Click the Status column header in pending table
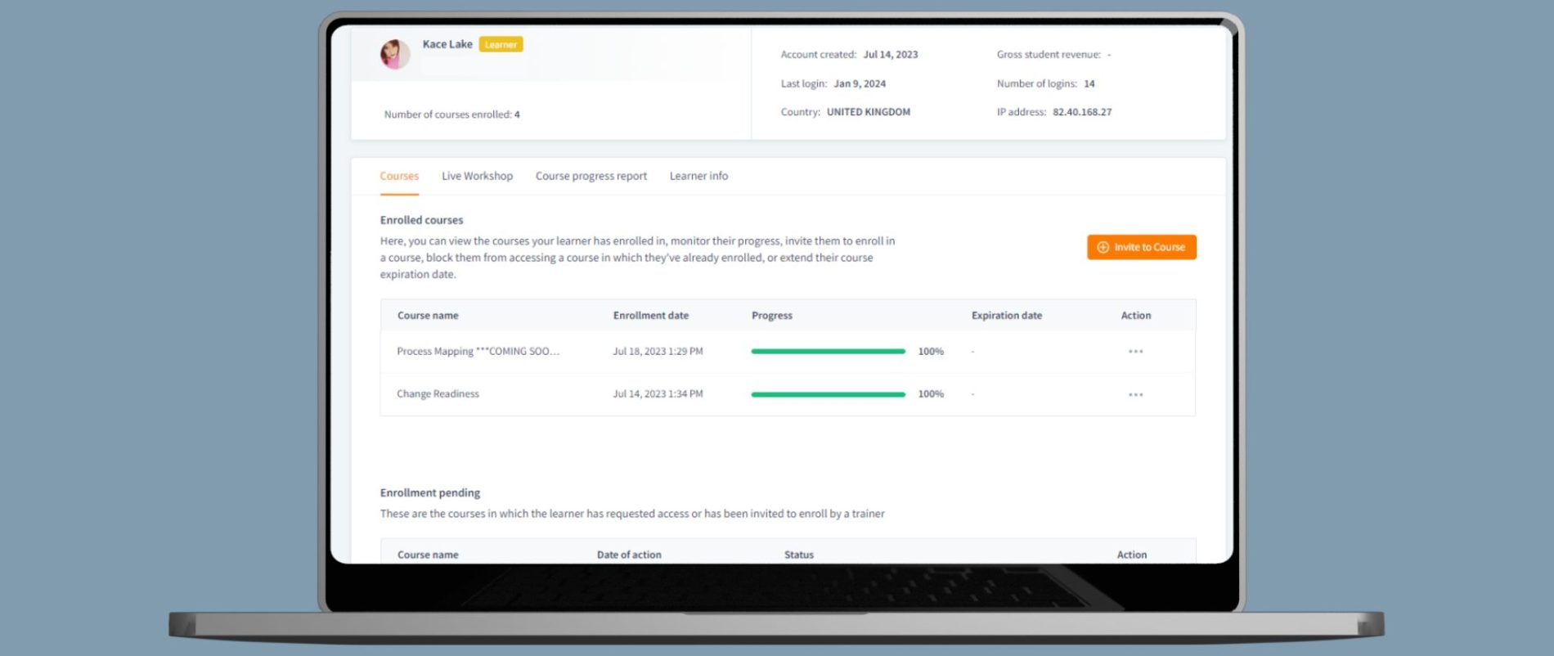The image size is (1554, 656). tap(798, 555)
